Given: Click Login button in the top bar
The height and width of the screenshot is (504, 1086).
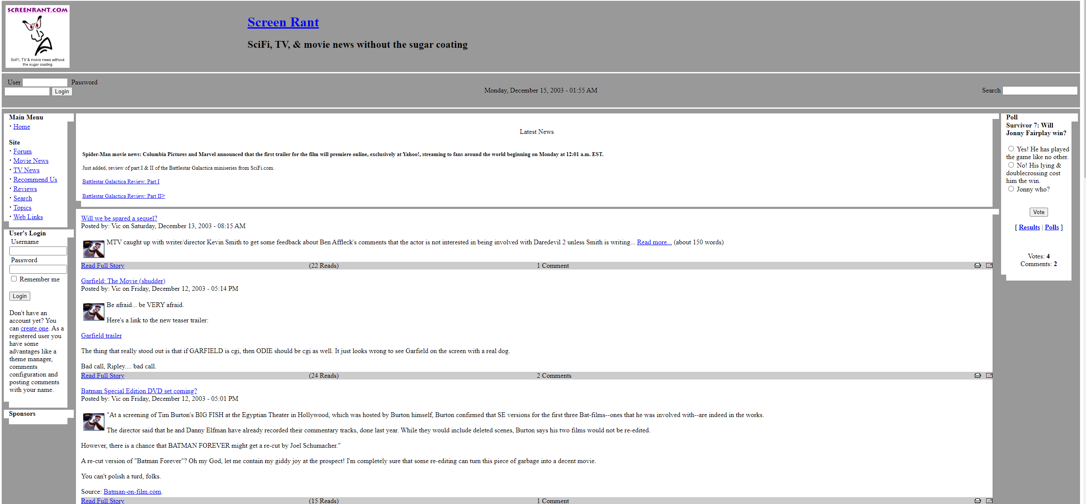Looking at the screenshot, I should [62, 92].
